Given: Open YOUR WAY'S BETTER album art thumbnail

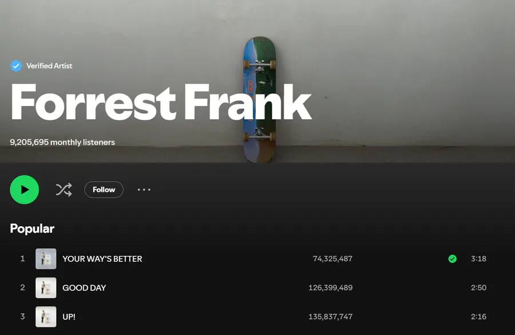Looking at the screenshot, I should tap(46, 259).
